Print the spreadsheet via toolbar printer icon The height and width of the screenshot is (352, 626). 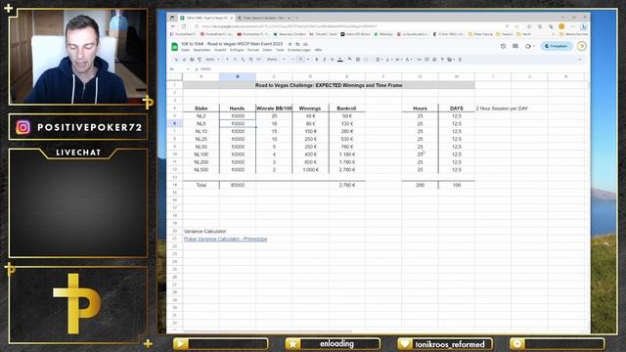(192, 60)
